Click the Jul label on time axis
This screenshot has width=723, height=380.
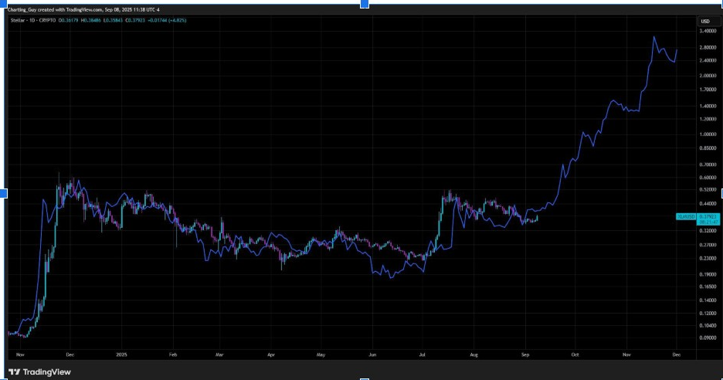(x=422, y=355)
